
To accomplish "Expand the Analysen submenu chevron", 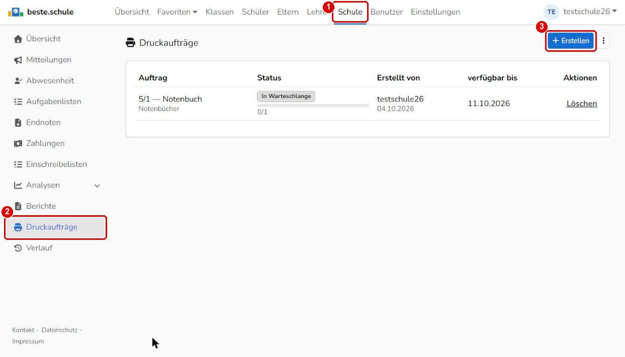I will (x=97, y=186).
